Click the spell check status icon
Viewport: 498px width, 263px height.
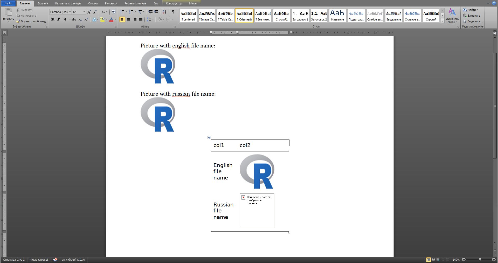[55, 259]
